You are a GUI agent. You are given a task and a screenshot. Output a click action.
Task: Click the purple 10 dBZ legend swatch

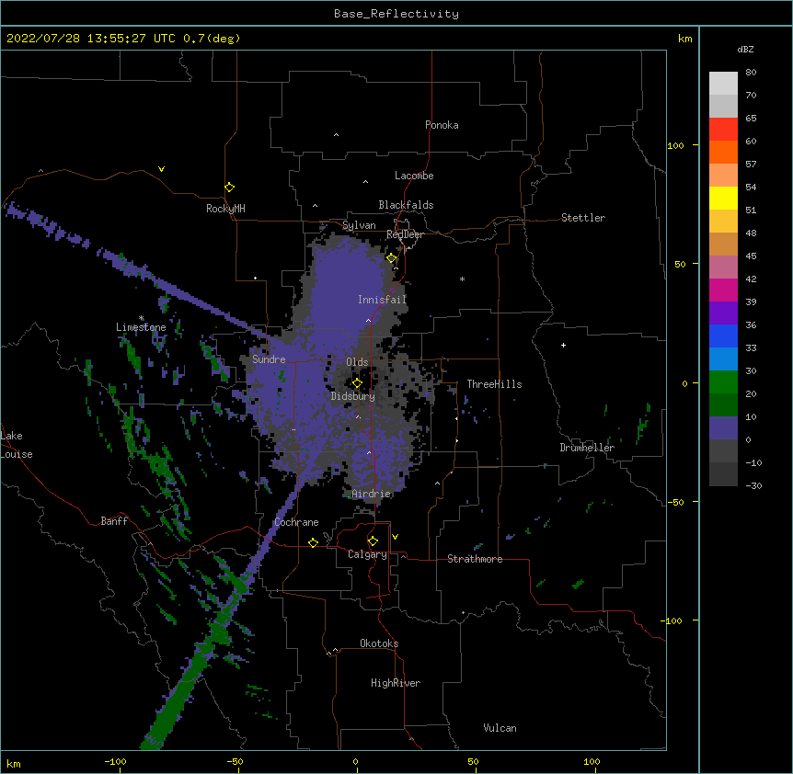pos(723,428)
